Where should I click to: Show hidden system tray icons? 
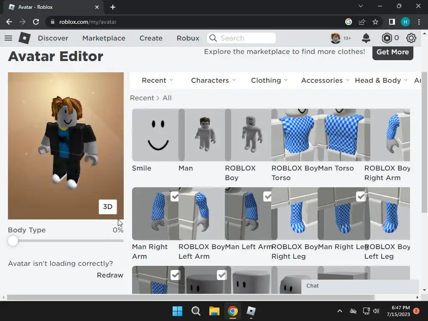click(339, 311)
